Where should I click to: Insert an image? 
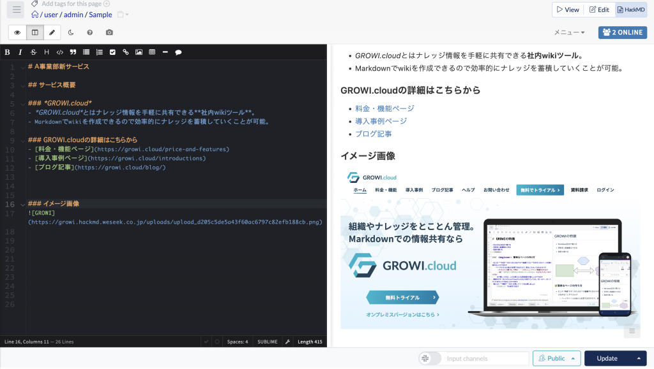point(139,52)
